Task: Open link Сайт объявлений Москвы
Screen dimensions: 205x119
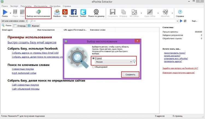Action: pyautogui.click(x=26, y=89)
